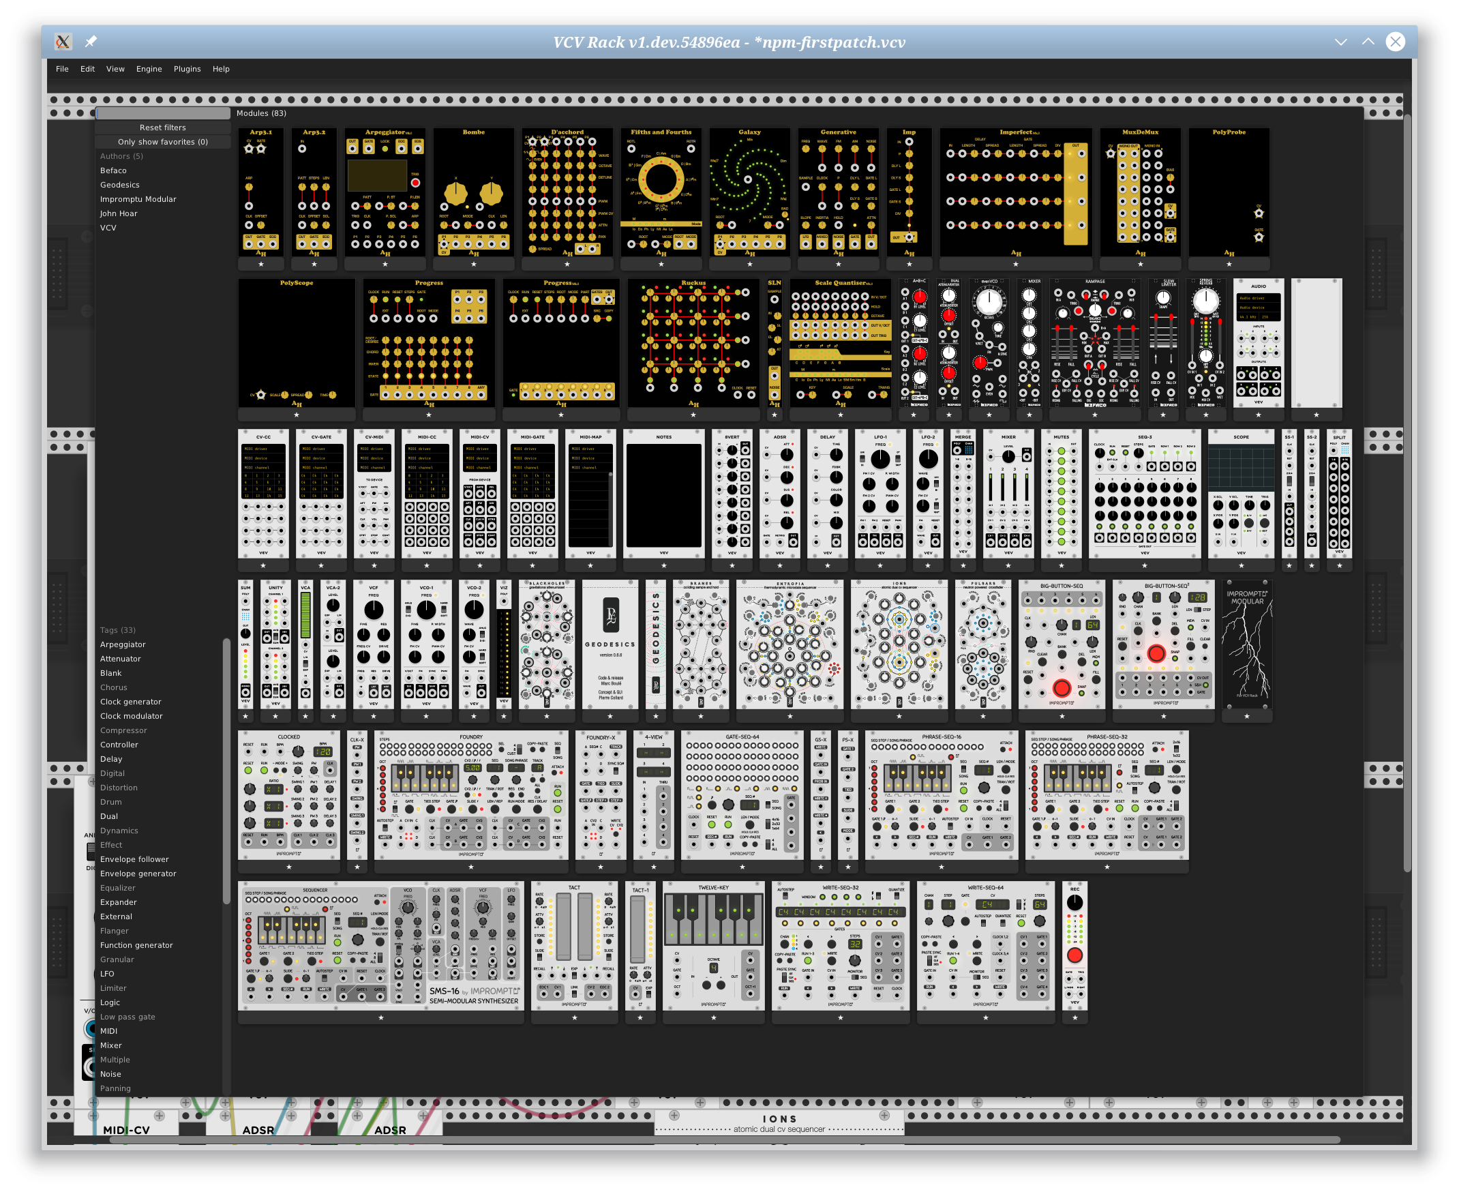Select the Function generator tag

pos(136,946)
